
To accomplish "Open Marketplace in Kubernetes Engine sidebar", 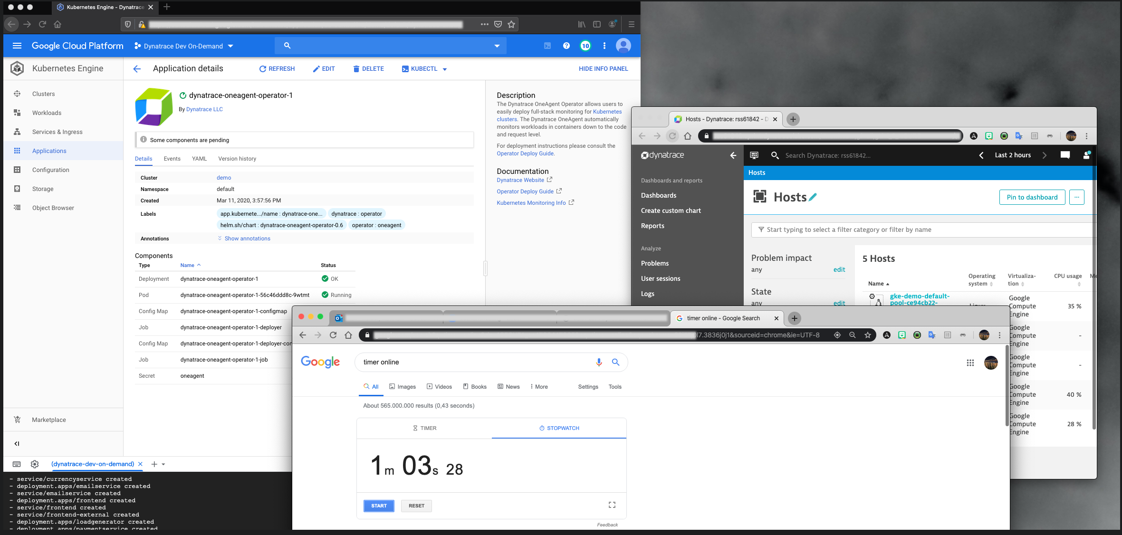I will (x=48, y=420).
